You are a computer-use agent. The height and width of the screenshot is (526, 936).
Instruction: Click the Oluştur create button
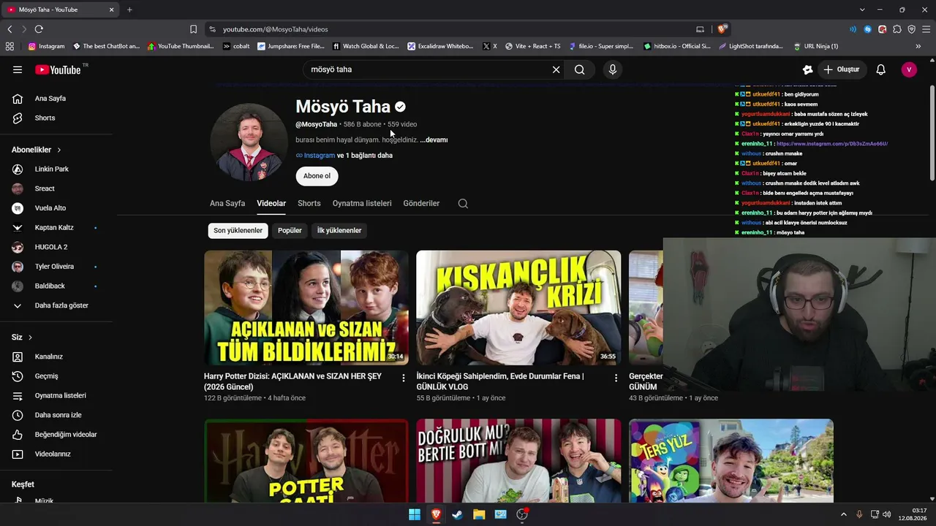841,69
